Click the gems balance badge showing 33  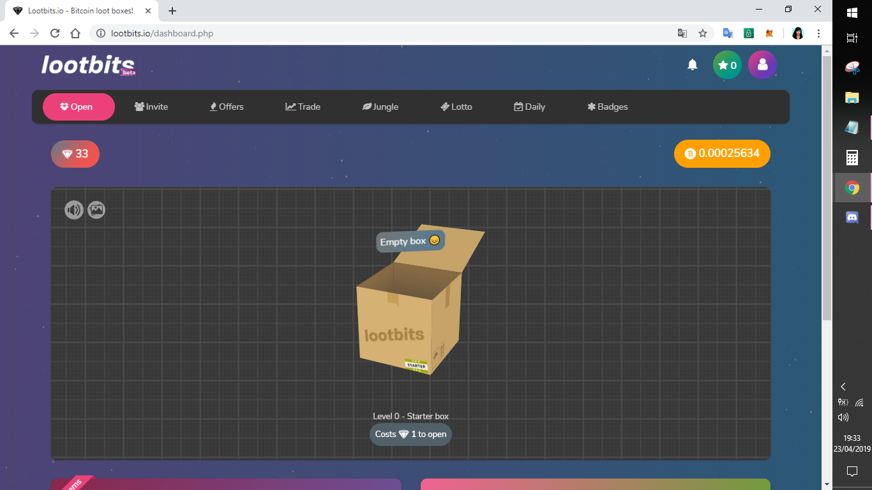tap(75, 154)
